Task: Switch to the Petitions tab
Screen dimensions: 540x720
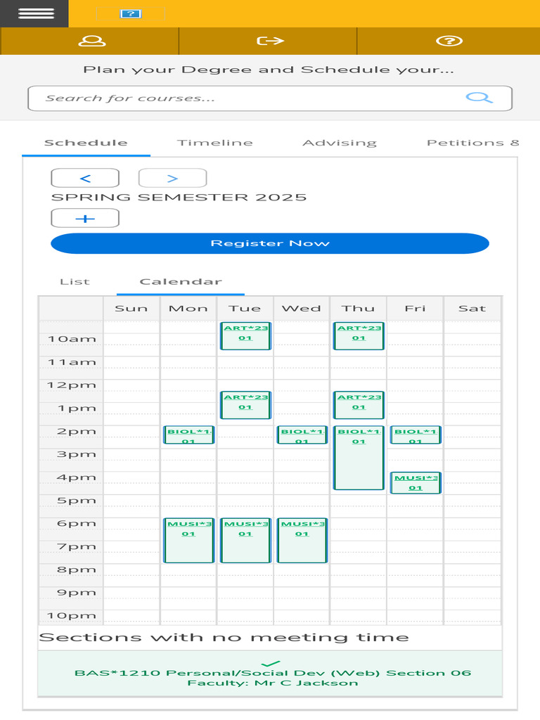Action: tap(473, 143)
